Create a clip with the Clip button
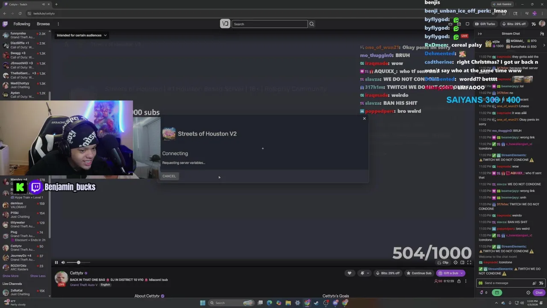The width and height of the screenshot is (547, 308). coord(443,262)
